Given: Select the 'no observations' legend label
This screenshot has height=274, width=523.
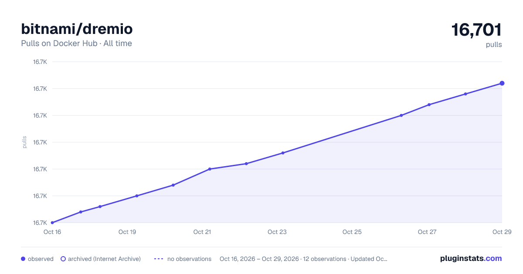Looking at the screenshot, I should [x=189, y=259].
